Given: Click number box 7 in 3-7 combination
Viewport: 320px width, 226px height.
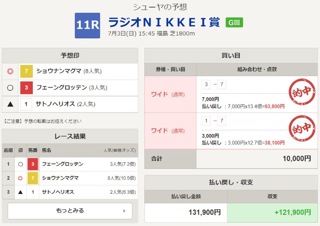Looking at the screenshot, I should click(222, 84).
